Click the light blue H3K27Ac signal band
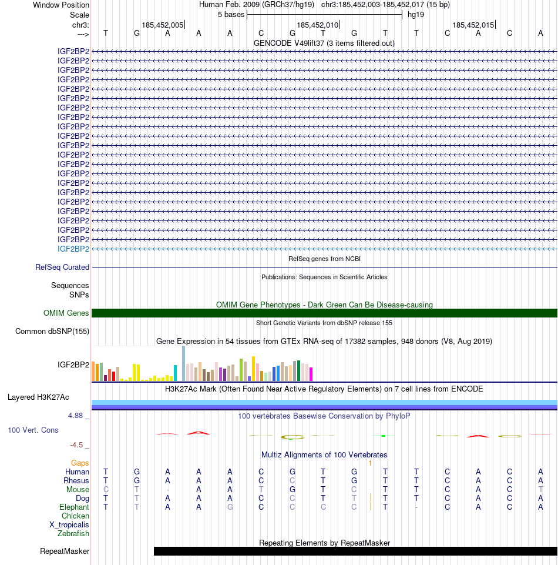Image resolution: width=558 pixels, height=565 pixels. 324,403
